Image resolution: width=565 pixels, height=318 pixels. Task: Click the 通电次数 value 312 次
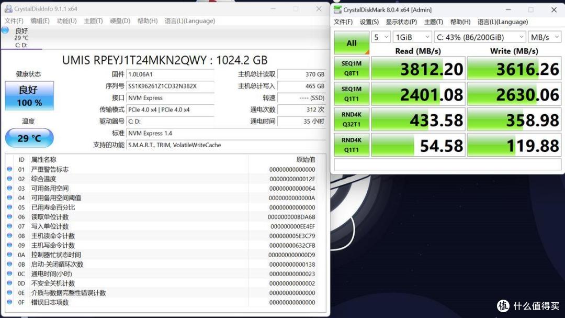[x=302, y=109]
